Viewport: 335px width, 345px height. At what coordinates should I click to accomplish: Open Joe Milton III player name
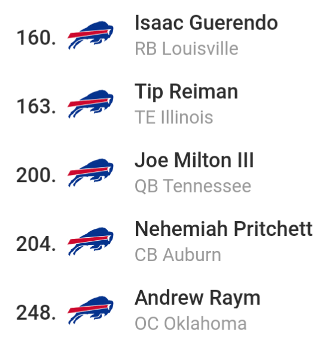tap(194, 160)
